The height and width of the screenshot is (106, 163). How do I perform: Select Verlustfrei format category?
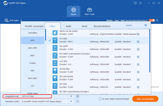(33, 33)
